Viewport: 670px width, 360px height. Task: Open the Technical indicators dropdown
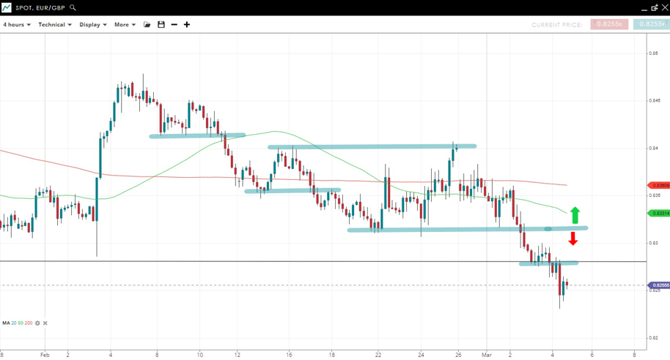(55, 25)
